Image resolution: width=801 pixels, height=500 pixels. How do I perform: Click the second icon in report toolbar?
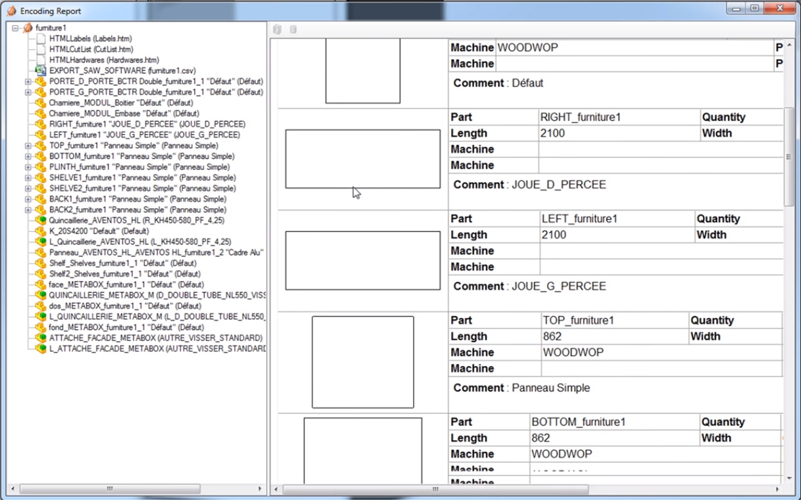[x=293, y=30]
